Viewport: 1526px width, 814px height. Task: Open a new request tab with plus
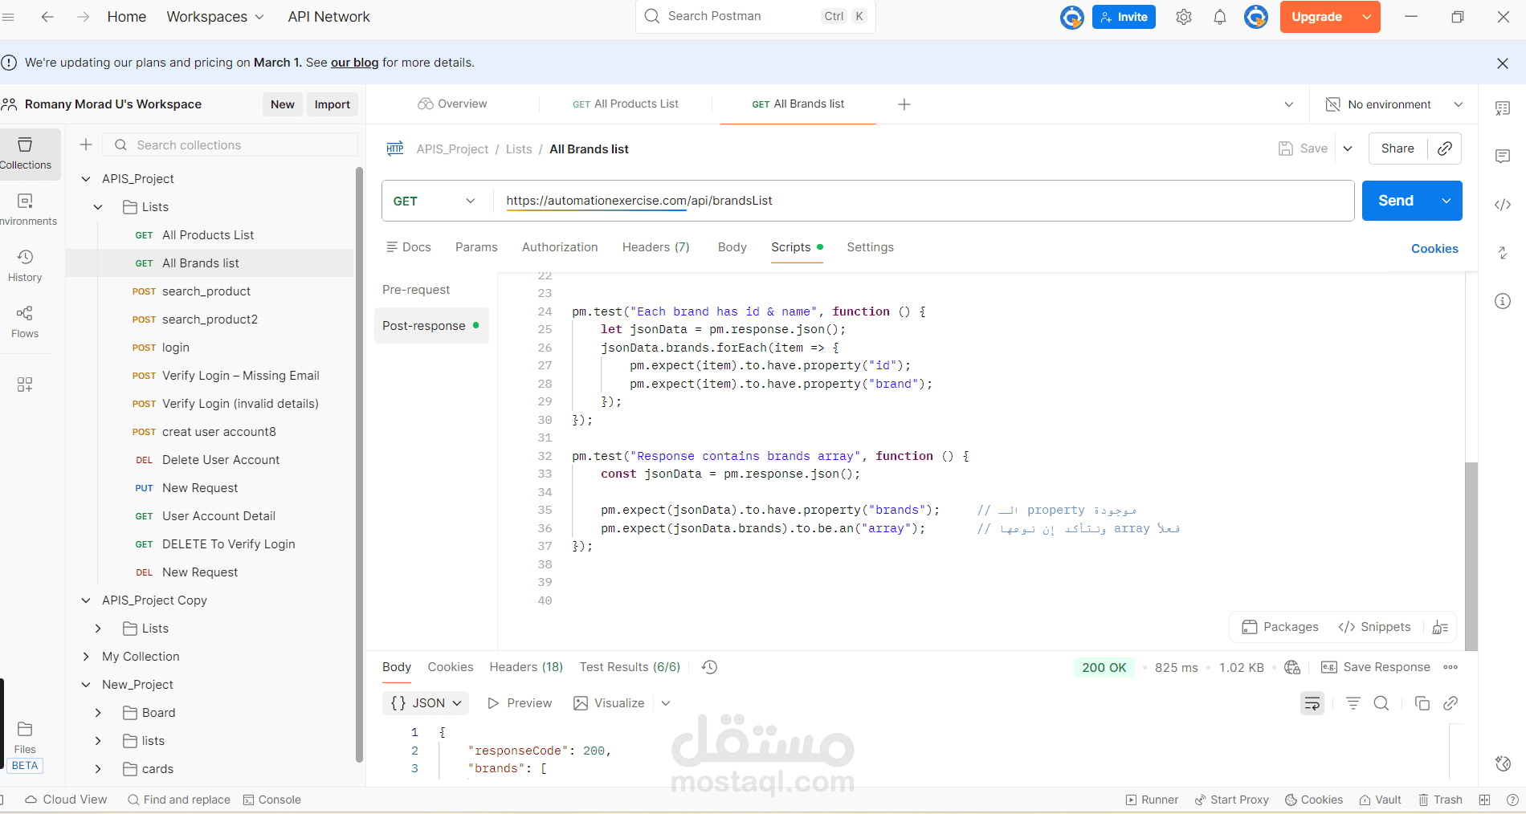(x=904, y=104)
